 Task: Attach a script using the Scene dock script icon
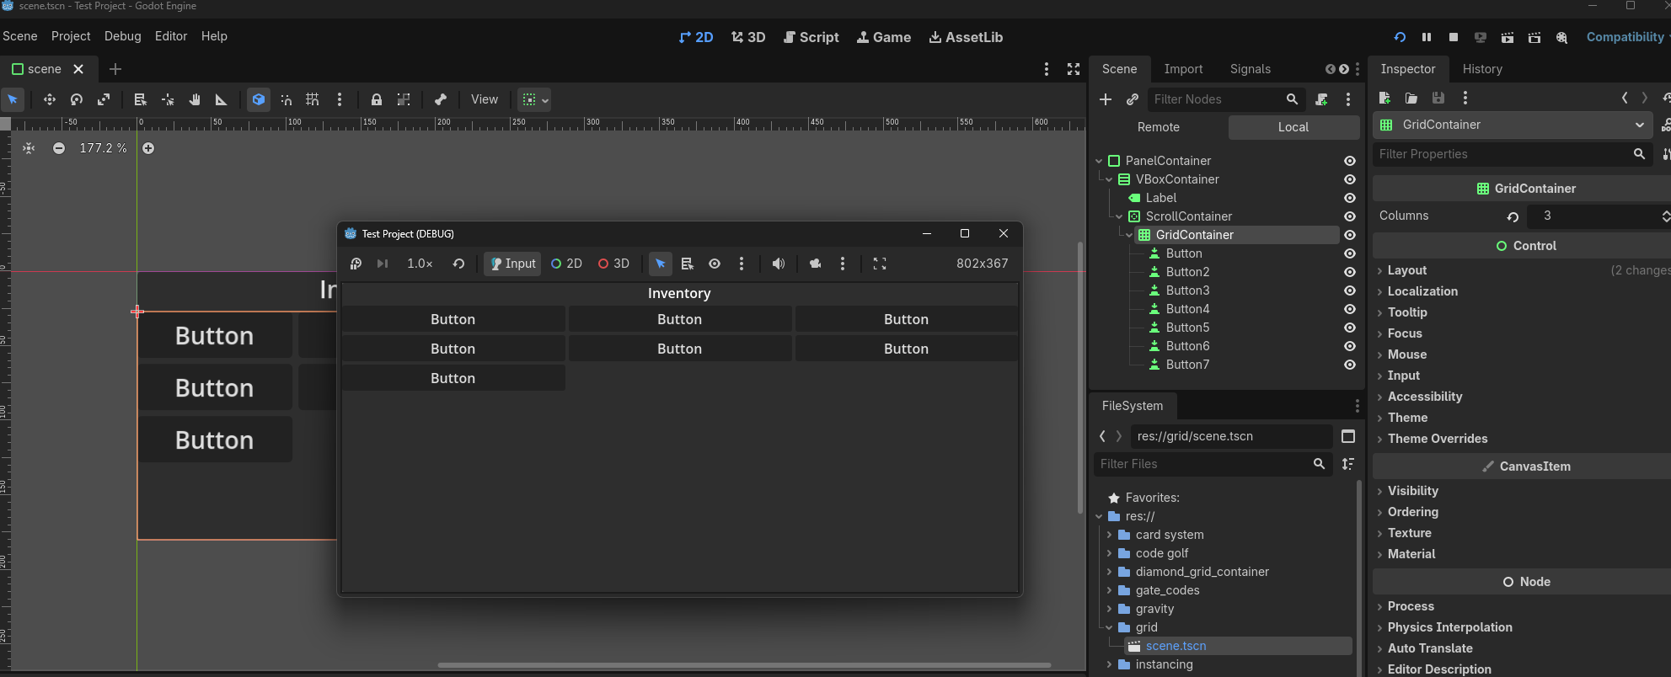pos(1321,99)
